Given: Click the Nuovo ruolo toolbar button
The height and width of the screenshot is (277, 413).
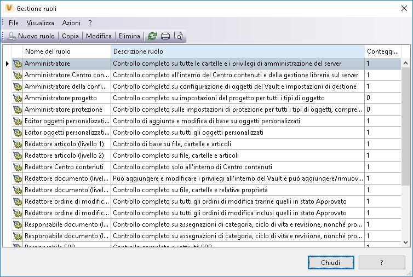Looking at the screenshot, I should (31, 36).
